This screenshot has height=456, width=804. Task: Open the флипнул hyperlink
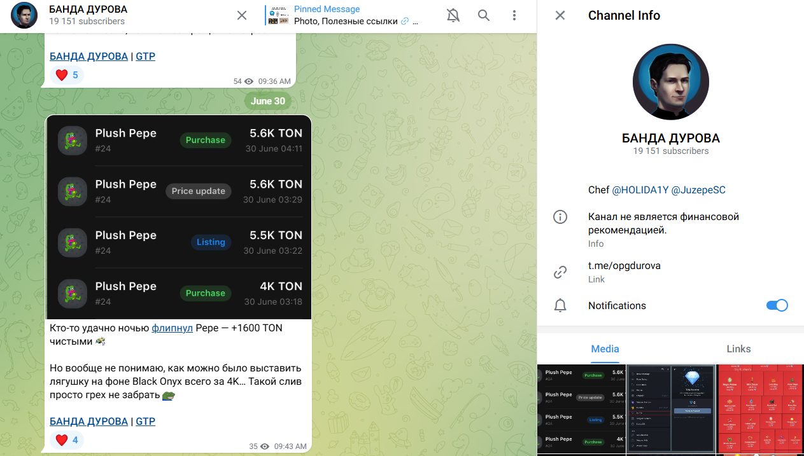pos(172,328)
